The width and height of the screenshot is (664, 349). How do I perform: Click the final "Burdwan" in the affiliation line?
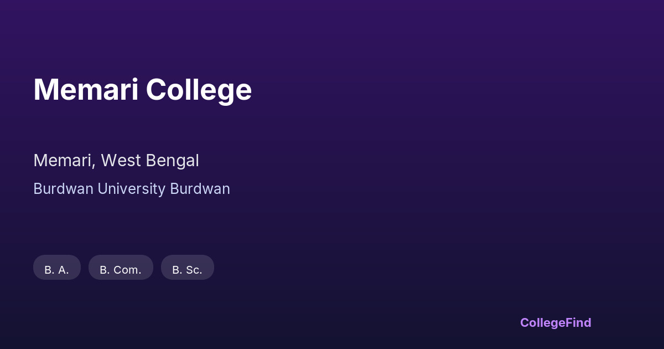[200, 189]
